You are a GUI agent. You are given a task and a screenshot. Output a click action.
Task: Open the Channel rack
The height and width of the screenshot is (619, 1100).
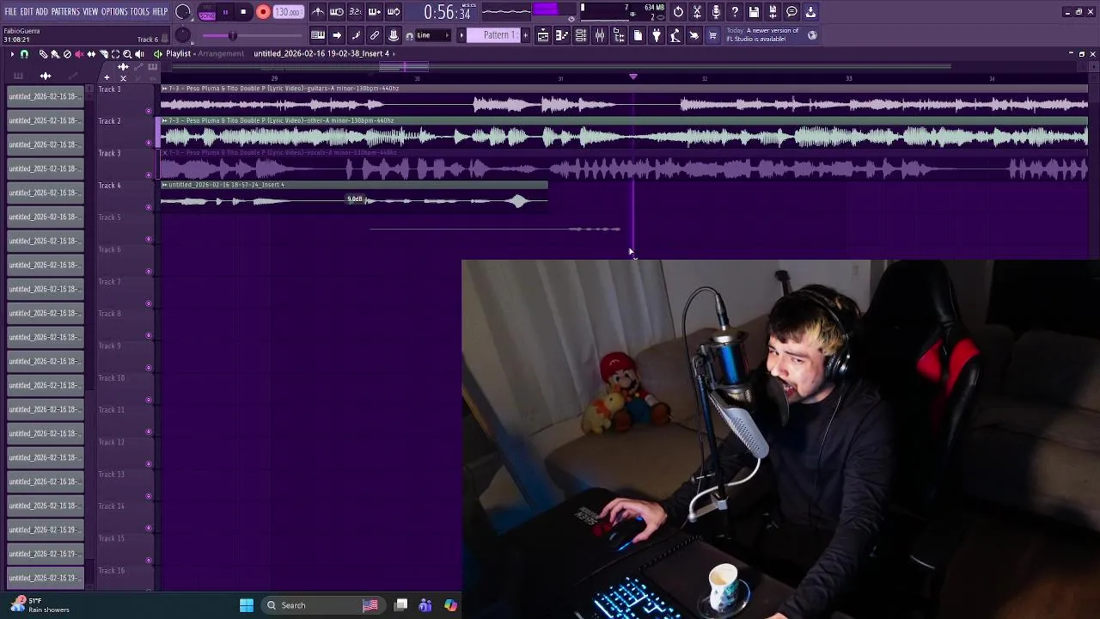pos(581,35)
